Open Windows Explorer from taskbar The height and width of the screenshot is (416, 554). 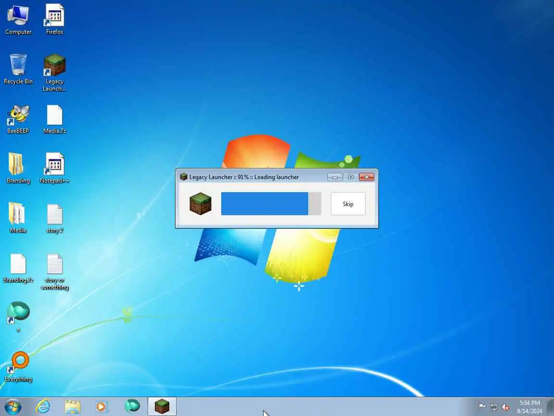click(x=73, y=406)
